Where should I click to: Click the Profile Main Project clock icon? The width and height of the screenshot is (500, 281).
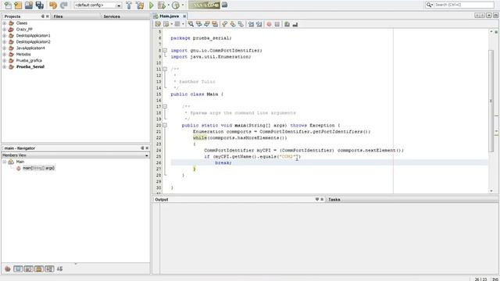175,5
